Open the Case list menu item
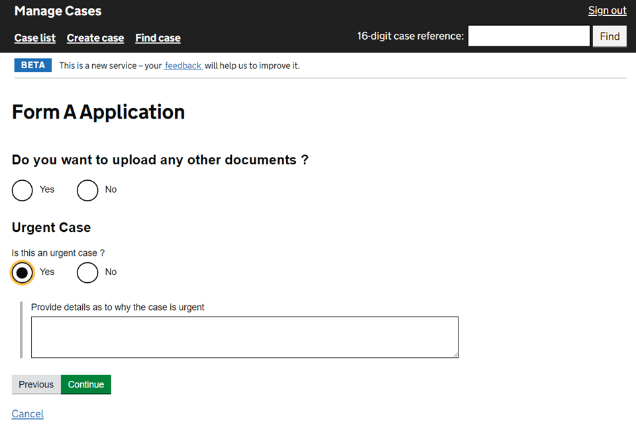 (35, 38)
